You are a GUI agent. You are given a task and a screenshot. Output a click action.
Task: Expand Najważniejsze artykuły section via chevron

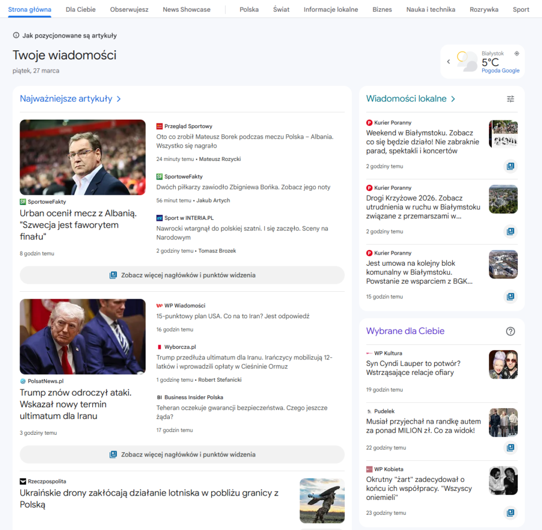pyautogui.click(x=119, y=99)
